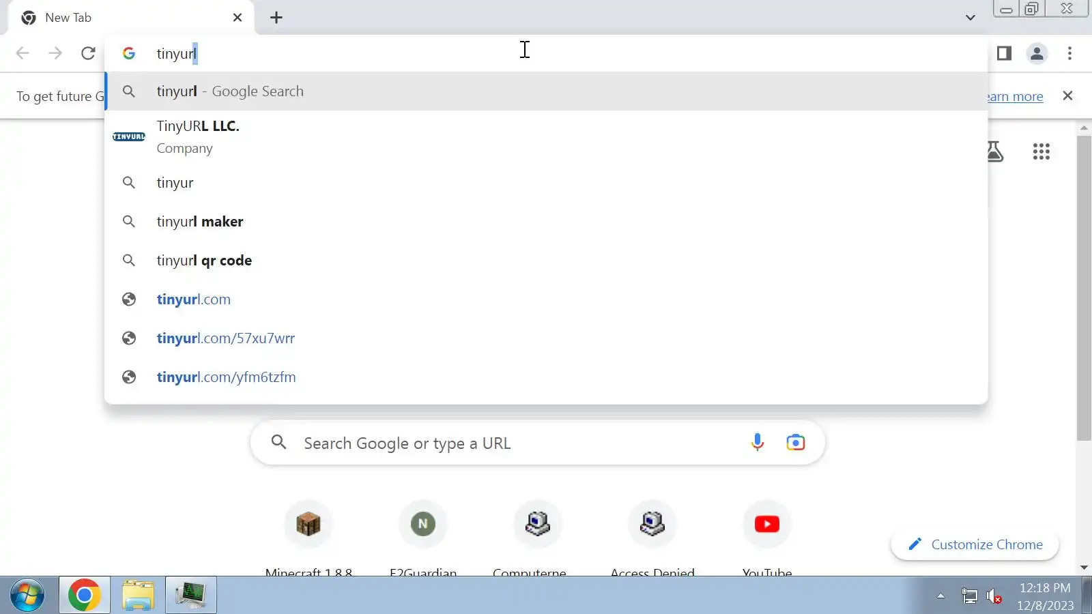Image resolution: width=1092 pixels, height=614 pixels.
Task: Click search icon beside tinyurl maker
Action: point(129,222)
